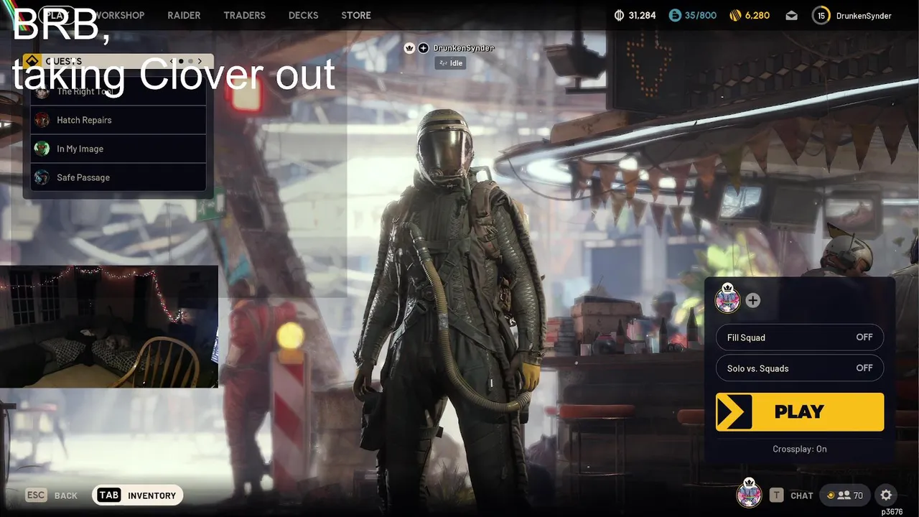Open the friends online list showing 70

click(x=844, y=495)
